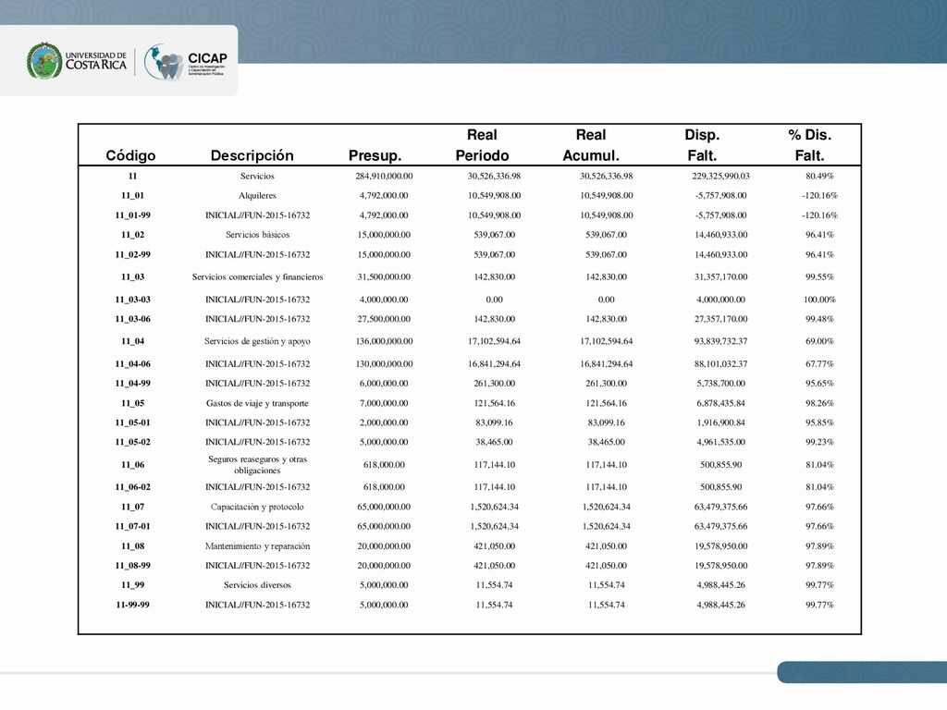Screen dimensions: 947x710
Task: Click the 80.49% percentage cell
Action: tap(819, 177)
